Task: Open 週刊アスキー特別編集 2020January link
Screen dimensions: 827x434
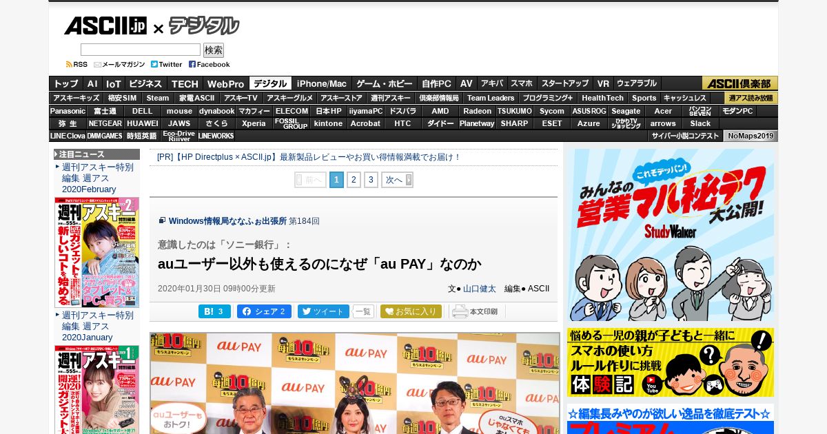Action: (x=98, y=326)
